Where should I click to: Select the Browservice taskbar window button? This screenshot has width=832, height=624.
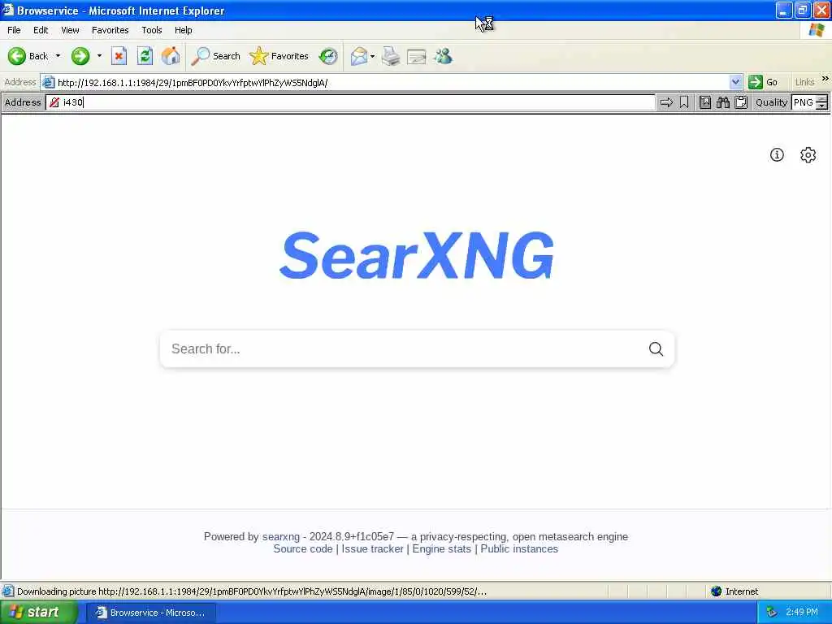tap(150, 613)
